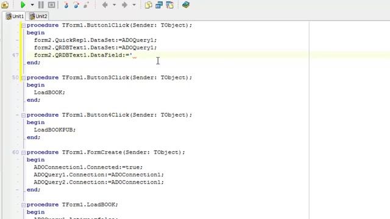Screen dimensions: 390x219
Task: Click the Toggle Form/Unit icon
Action: pos(169,5)
